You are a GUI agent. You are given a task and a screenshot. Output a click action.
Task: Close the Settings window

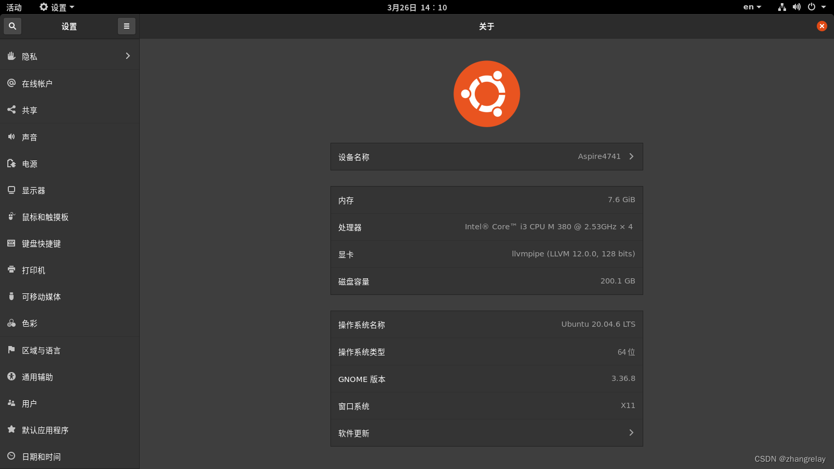(x=822, y=26)
